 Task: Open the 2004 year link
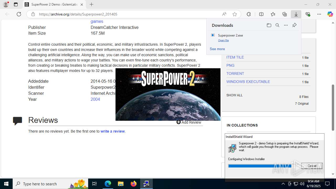click(x=95, y=99)
